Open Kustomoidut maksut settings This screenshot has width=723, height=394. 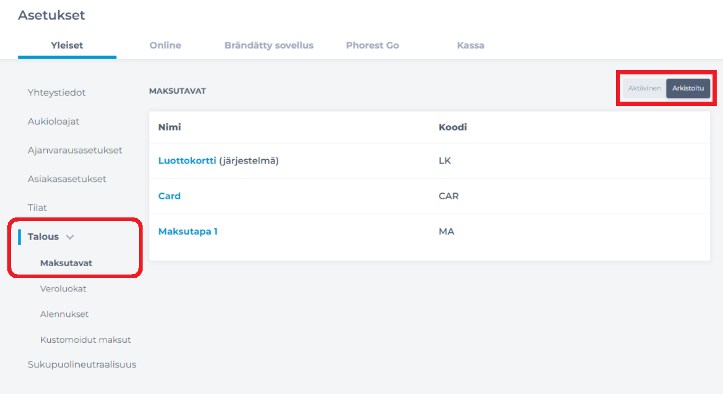click(85, 340)
